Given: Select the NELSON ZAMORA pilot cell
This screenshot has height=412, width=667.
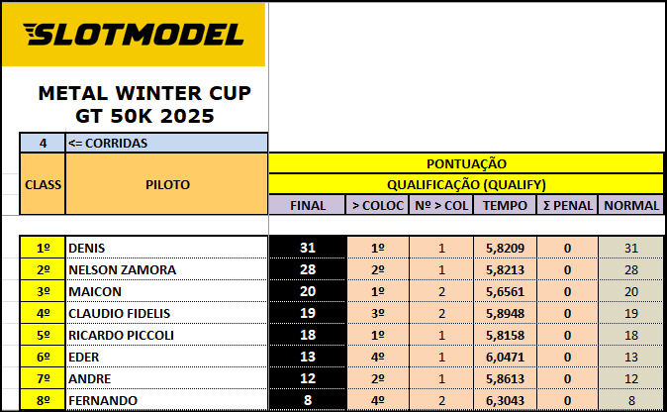Looking at the screenshot, I should 166,269.
